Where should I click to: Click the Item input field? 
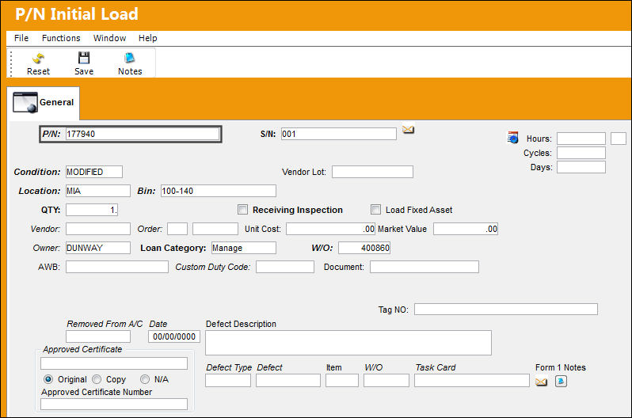[x=342, y=380]
